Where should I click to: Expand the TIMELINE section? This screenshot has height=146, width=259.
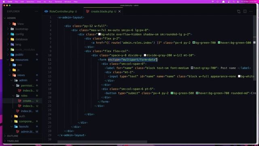[13, 141]
